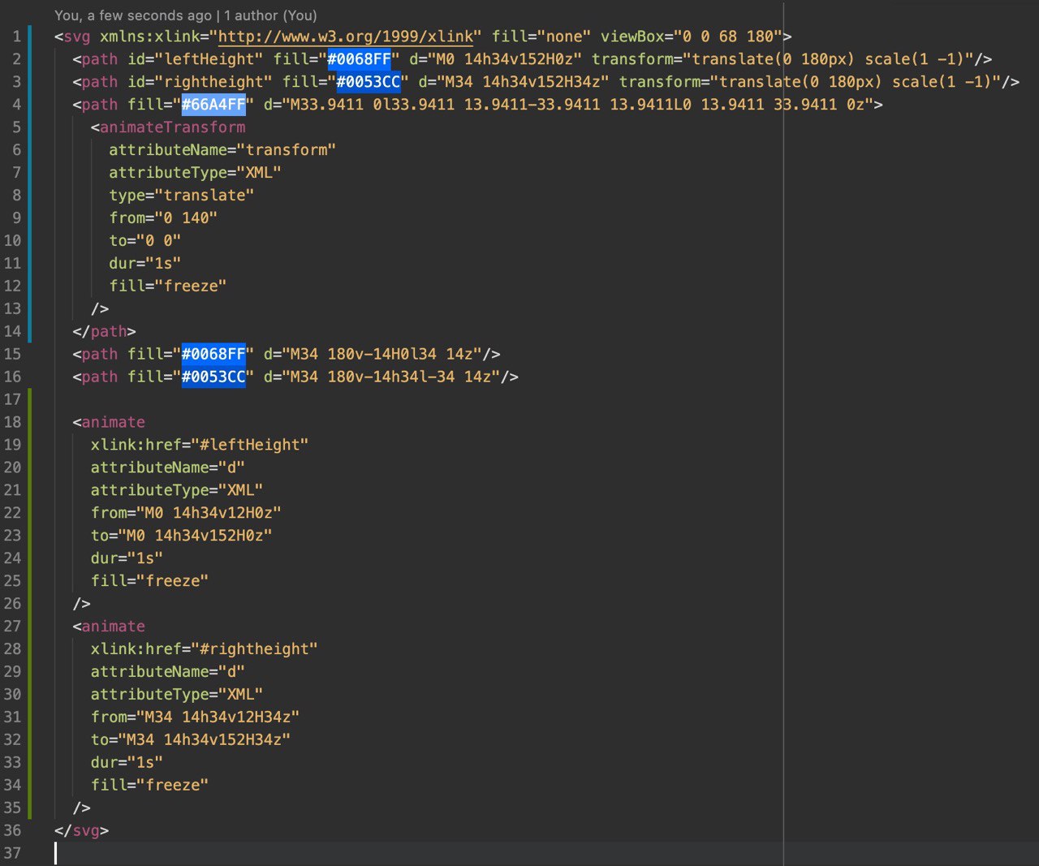Select line number 5 in the gutter
This screenshot has width=1039, height=866.
[16, 127]
